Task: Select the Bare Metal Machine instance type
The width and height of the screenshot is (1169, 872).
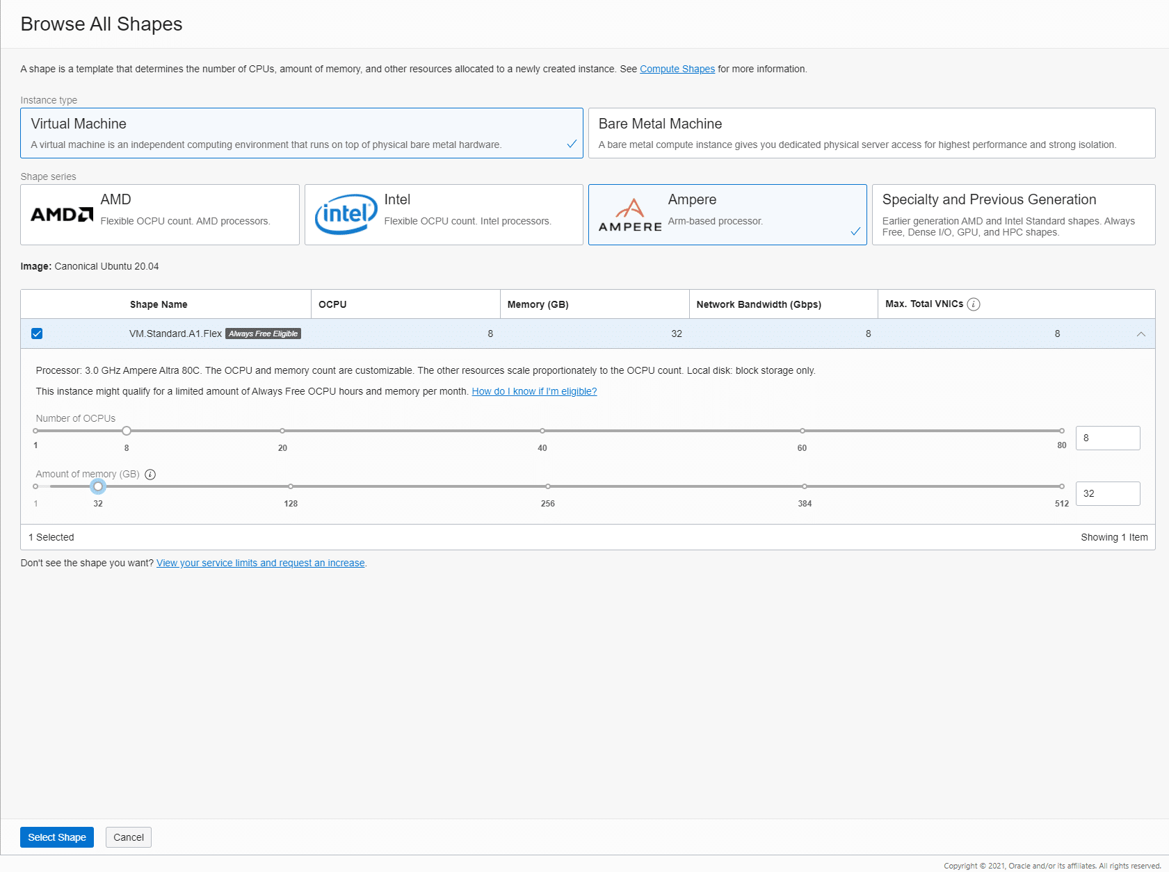Action: (x=871, y=133)
